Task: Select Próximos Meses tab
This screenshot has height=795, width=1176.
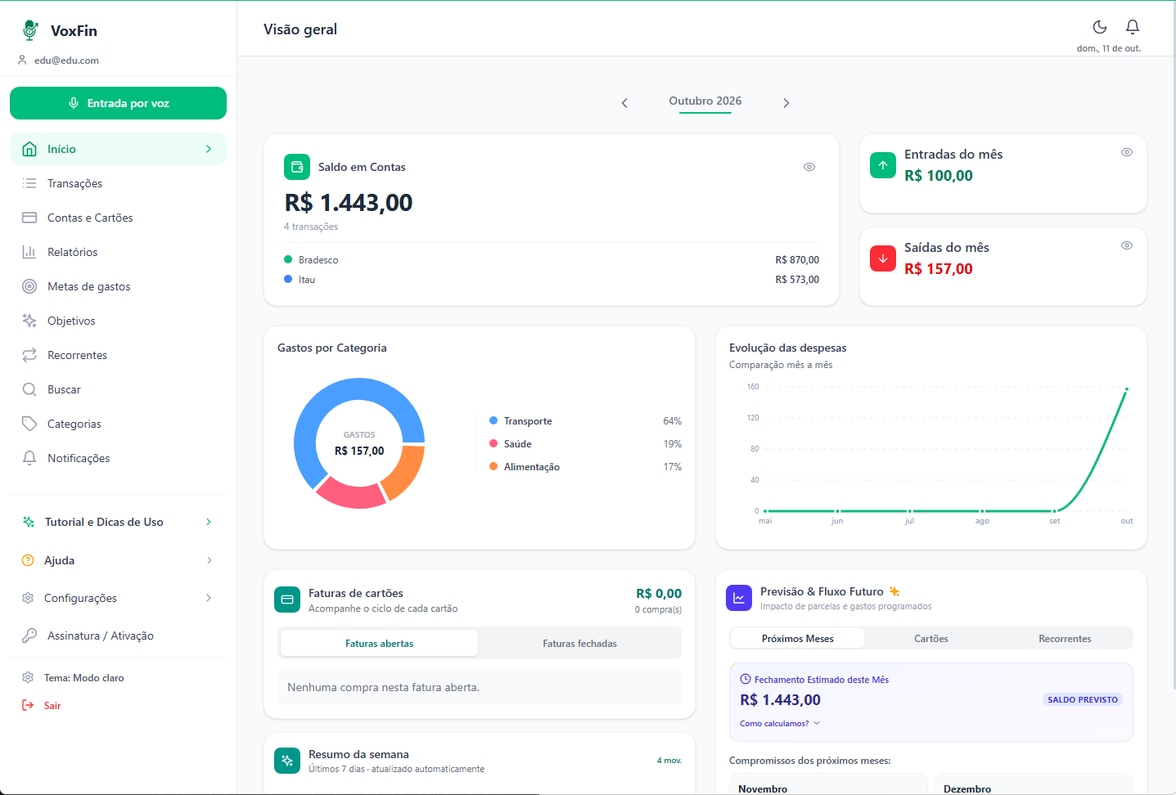Action: (798, 639)
